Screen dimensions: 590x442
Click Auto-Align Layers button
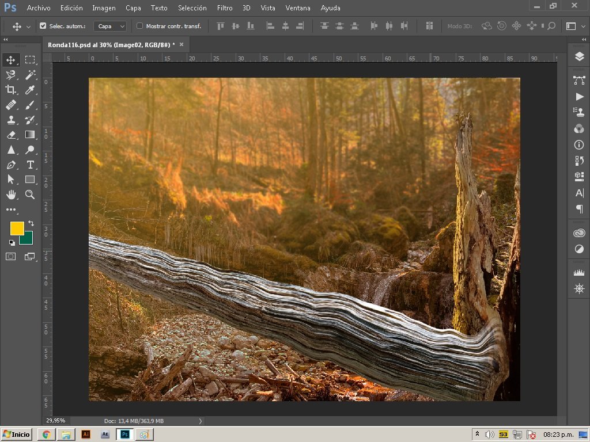coord(429,26)
